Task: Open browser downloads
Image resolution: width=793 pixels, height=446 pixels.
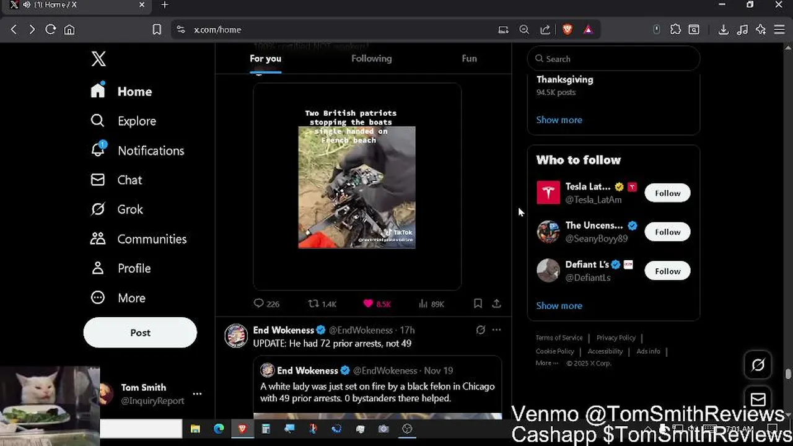Action: point(723,29)
